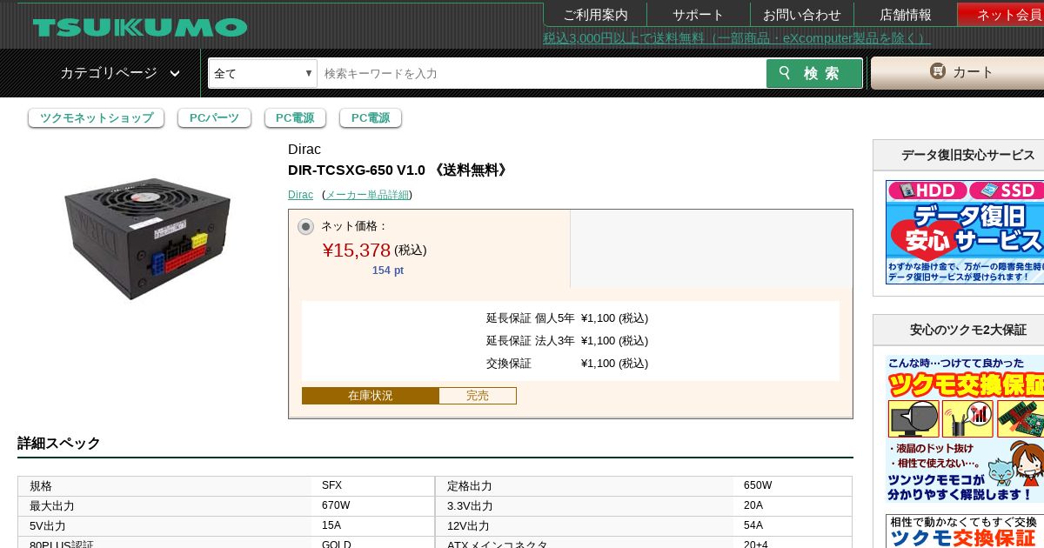Select the ネット価格 radio button
The image size is (1044, 548).
click(305, 226)
